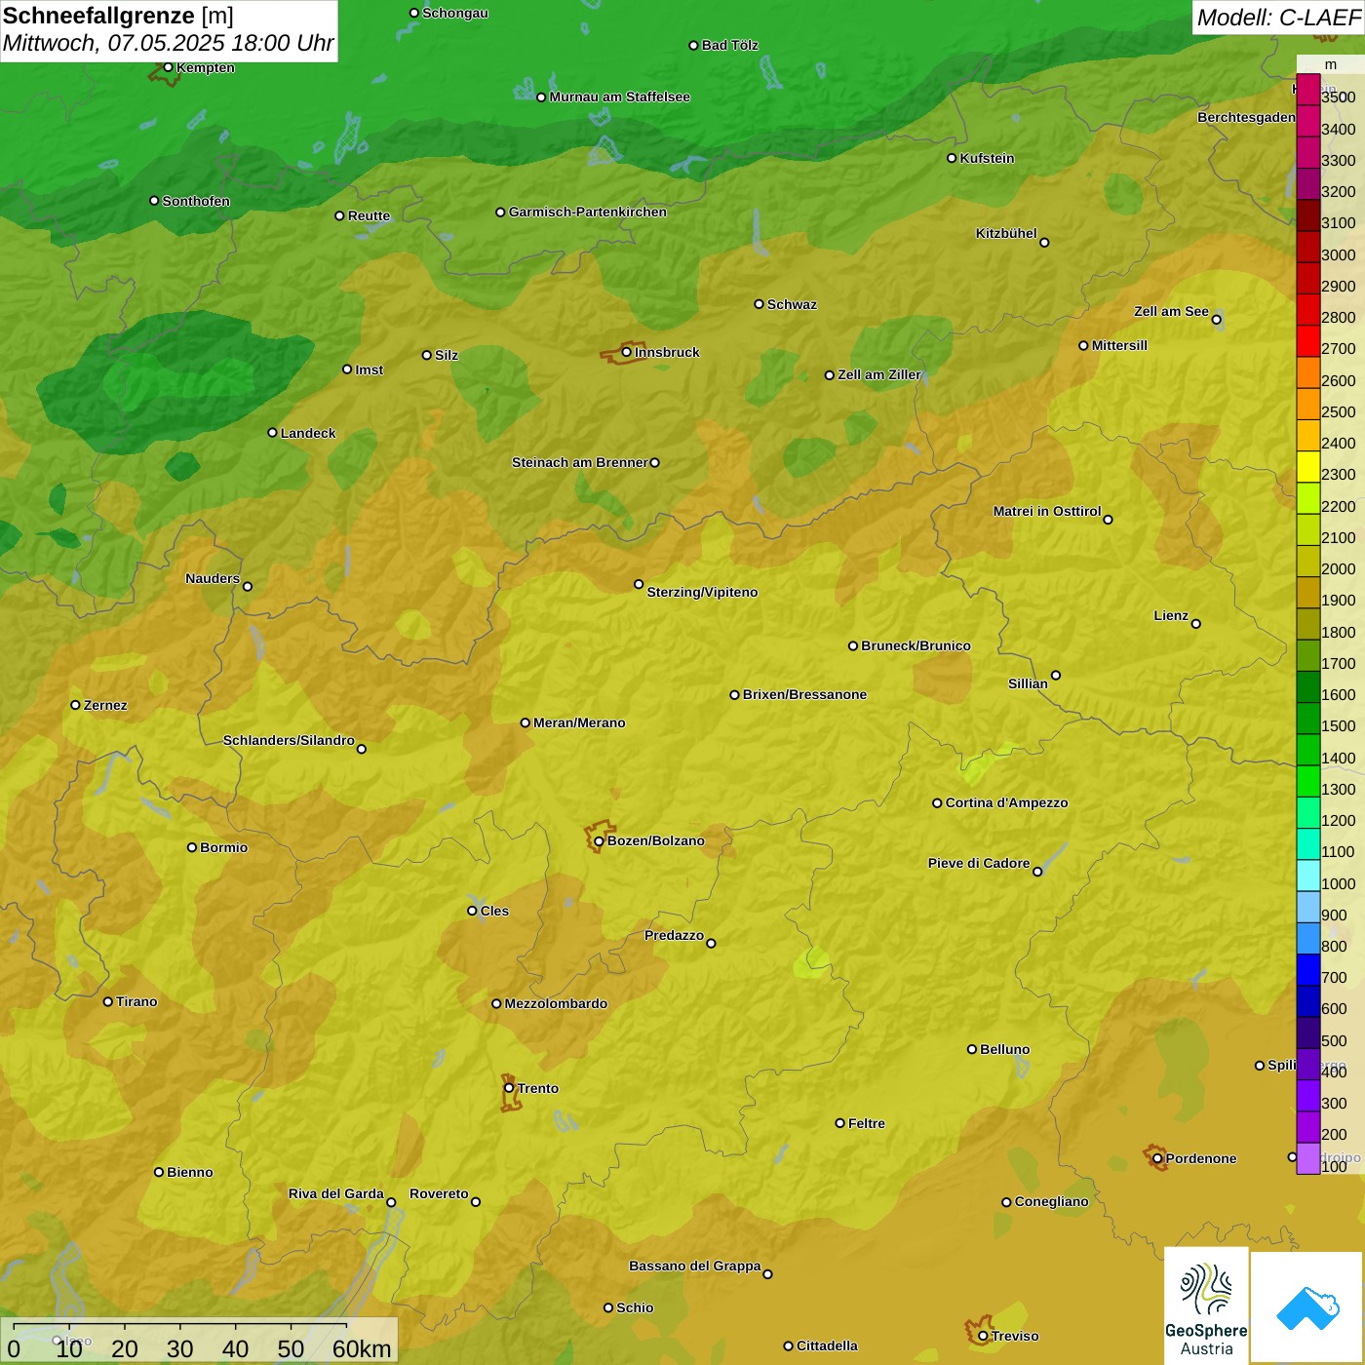
Task: Click the 'Cles' label
Action: (x=494, y=911)
